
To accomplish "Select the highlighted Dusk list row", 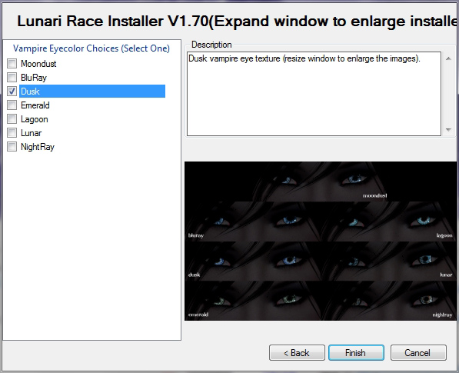I will coord(92,91).
